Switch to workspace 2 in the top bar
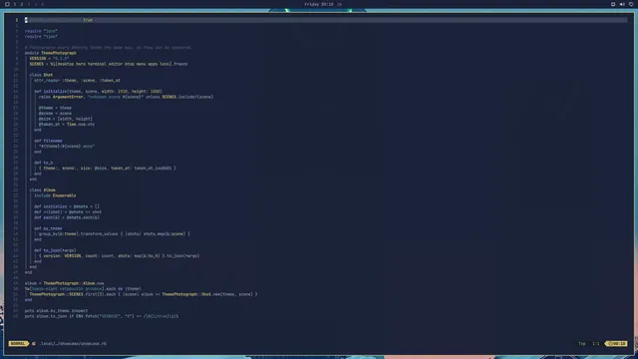638x359 pixels. click(x=22, y=4)
